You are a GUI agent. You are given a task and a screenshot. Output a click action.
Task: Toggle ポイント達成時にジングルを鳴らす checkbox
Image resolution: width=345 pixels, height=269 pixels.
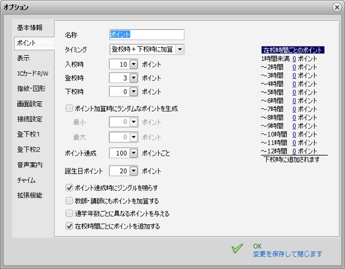(70, 187)
